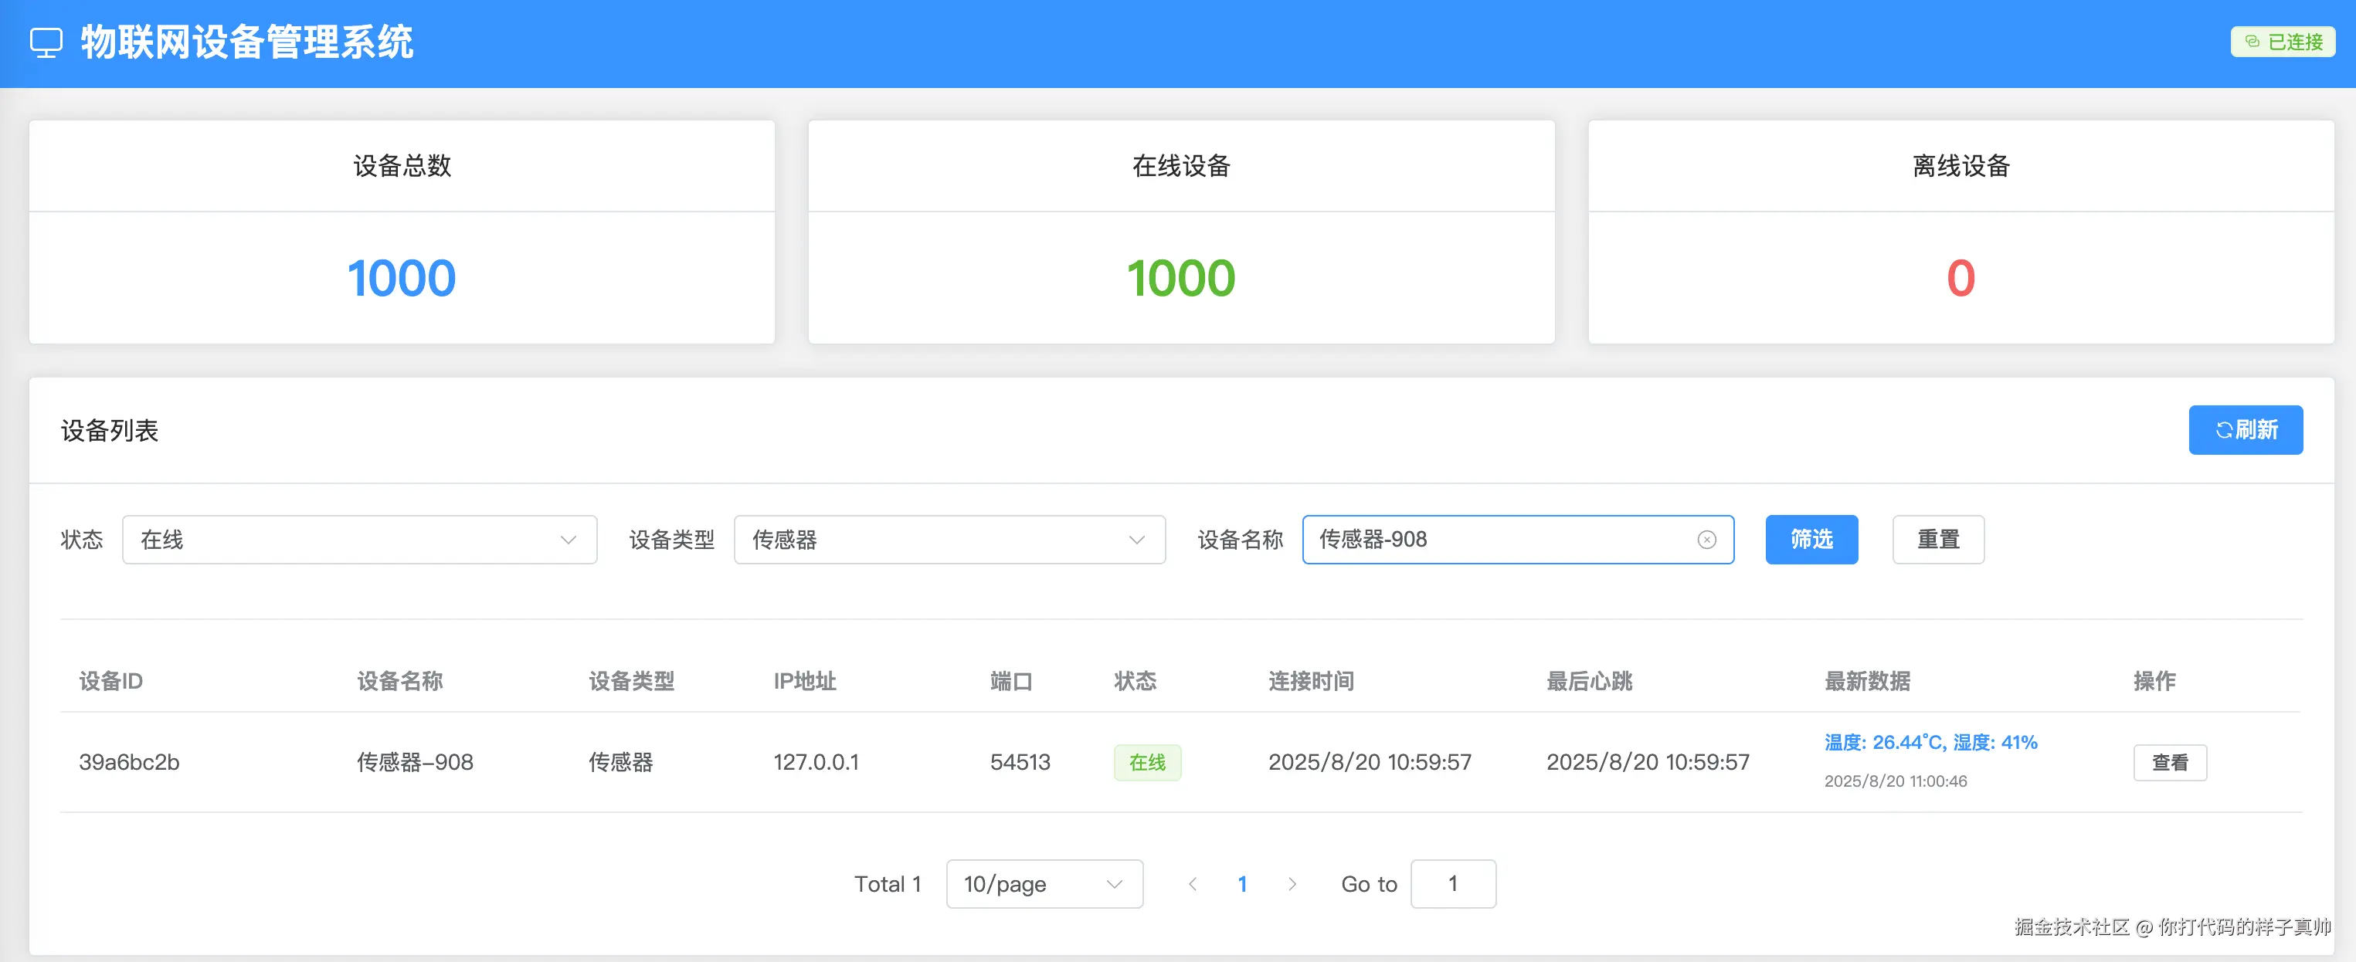This screenshot has width=2356, height=962.
Task: Click the 刷新 refresh button
Action: [x=2246, y=430]
